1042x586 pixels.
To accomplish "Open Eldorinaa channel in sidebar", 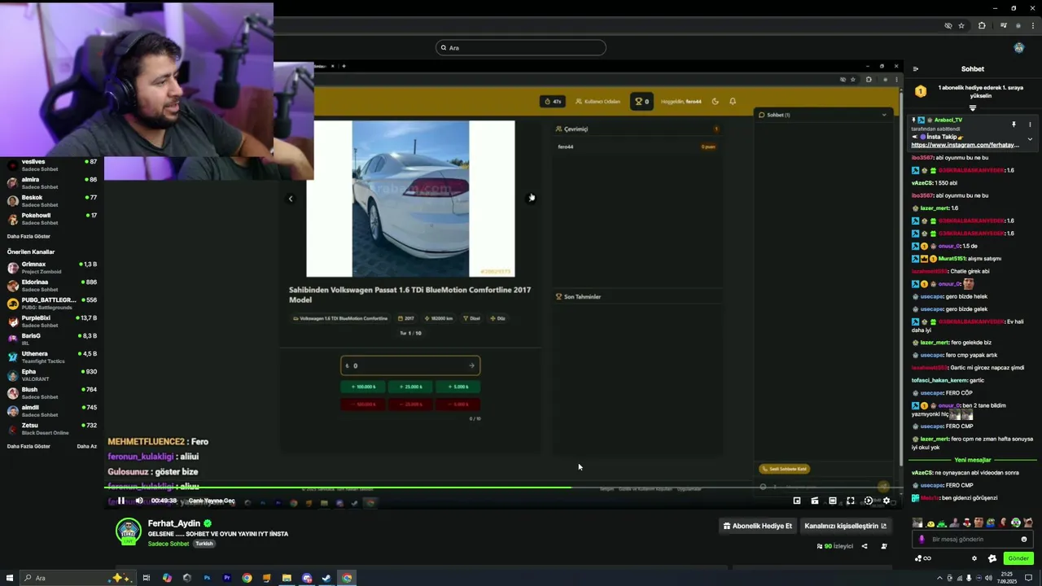I will (52, 286).
